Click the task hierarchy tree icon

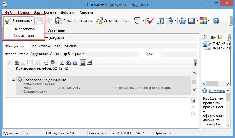(x=160, y=21)
